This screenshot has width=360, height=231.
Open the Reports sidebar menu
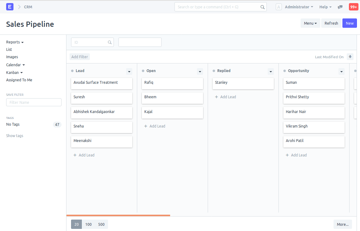pos(15,42)
